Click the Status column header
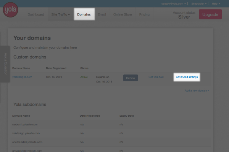 tap(84, 68)
